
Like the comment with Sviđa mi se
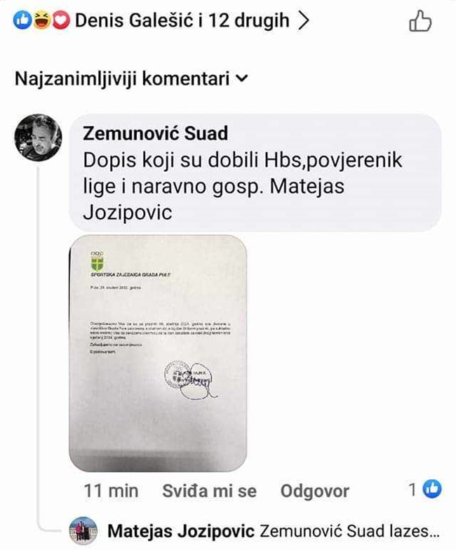[x=209, y=491]
